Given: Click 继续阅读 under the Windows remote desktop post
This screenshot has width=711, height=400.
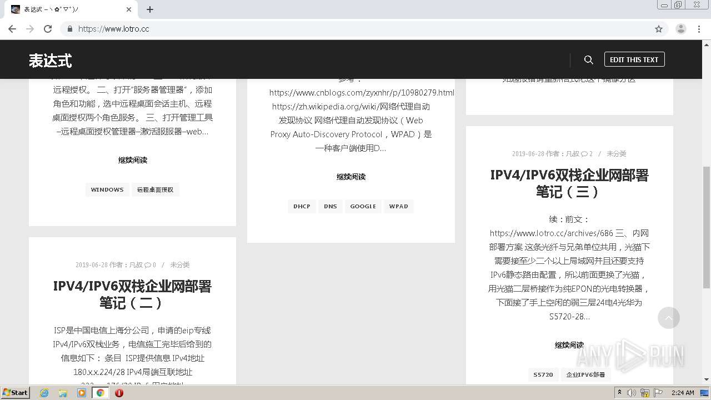Looking at the screenshot, I should (133, 160).
